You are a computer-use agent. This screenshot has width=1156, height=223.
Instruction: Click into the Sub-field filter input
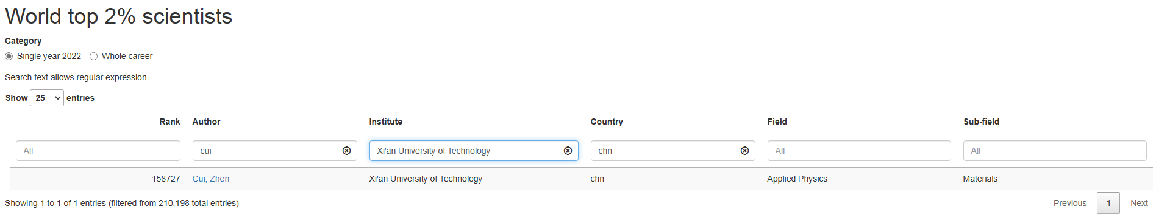tap(1055, 151)
